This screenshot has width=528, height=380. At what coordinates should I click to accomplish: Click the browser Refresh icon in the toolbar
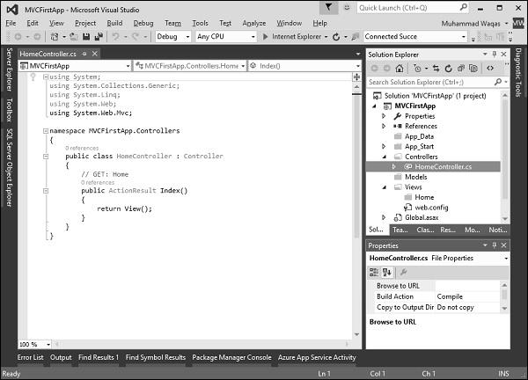[x=336, y=37]
